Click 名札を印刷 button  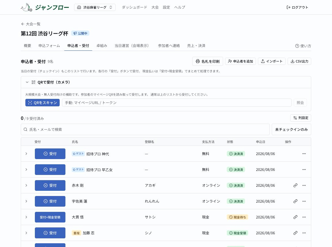pyautogui.click(x=207, y=61)
